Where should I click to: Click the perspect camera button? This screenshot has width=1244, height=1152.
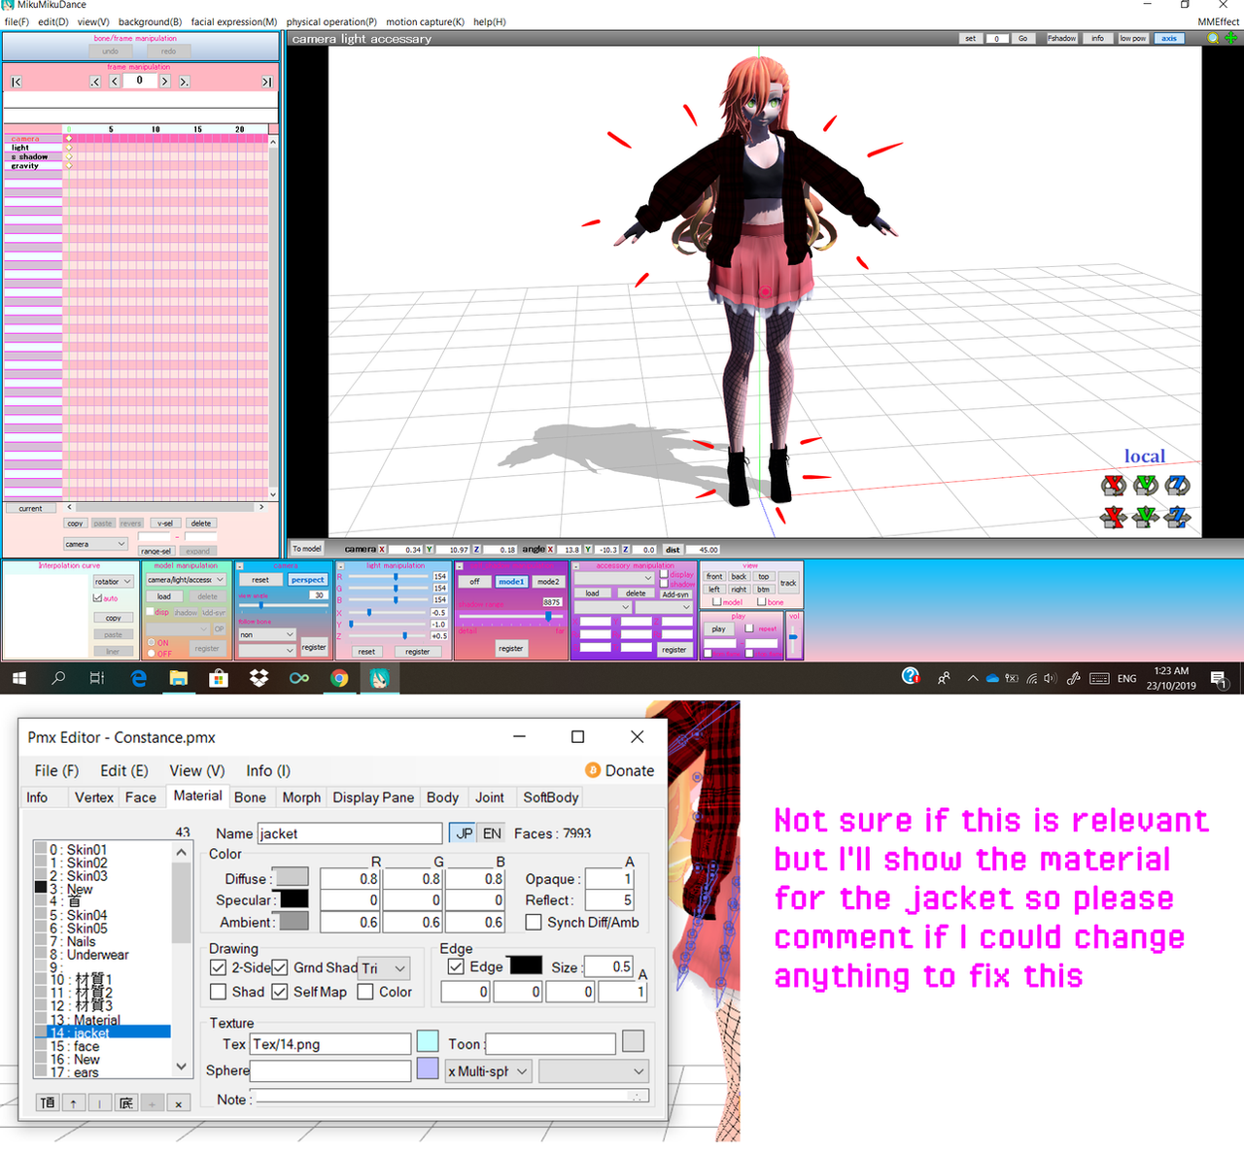pos(307,580)
